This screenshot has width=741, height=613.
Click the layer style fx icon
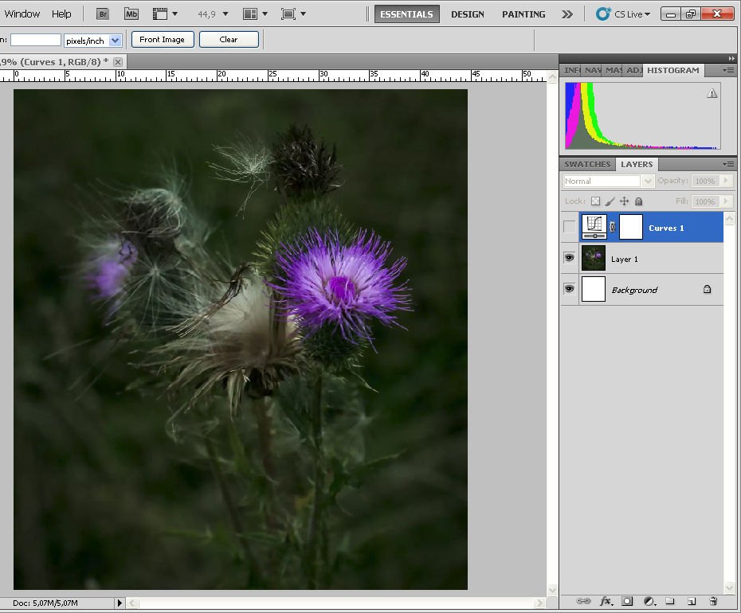(606, 601)
